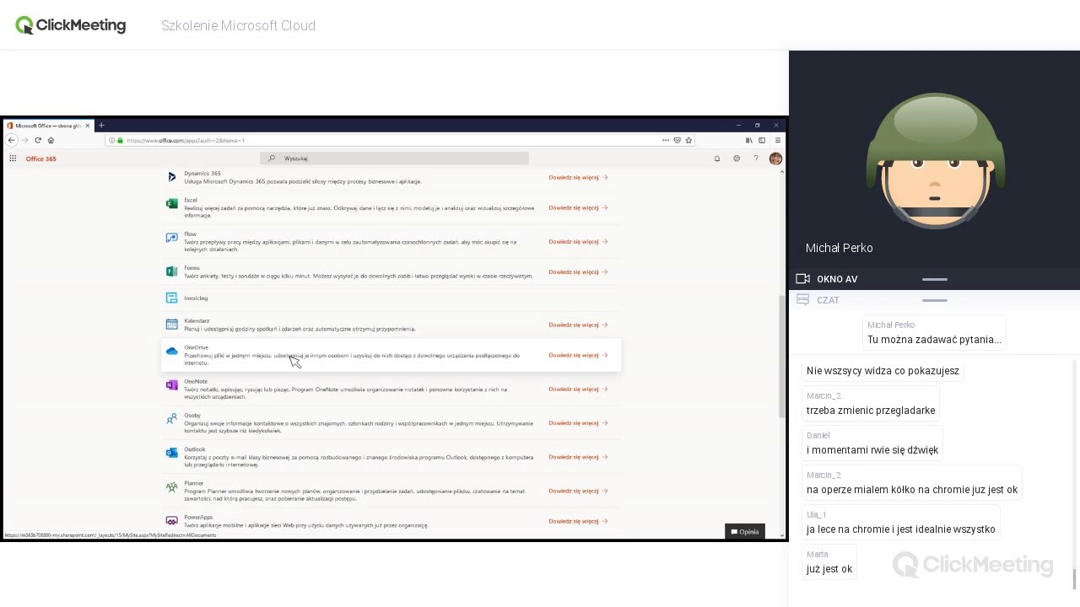This screenshot has height=607, width=1080.
Task: Open the Osoby people icon
Action: [172, 419]
